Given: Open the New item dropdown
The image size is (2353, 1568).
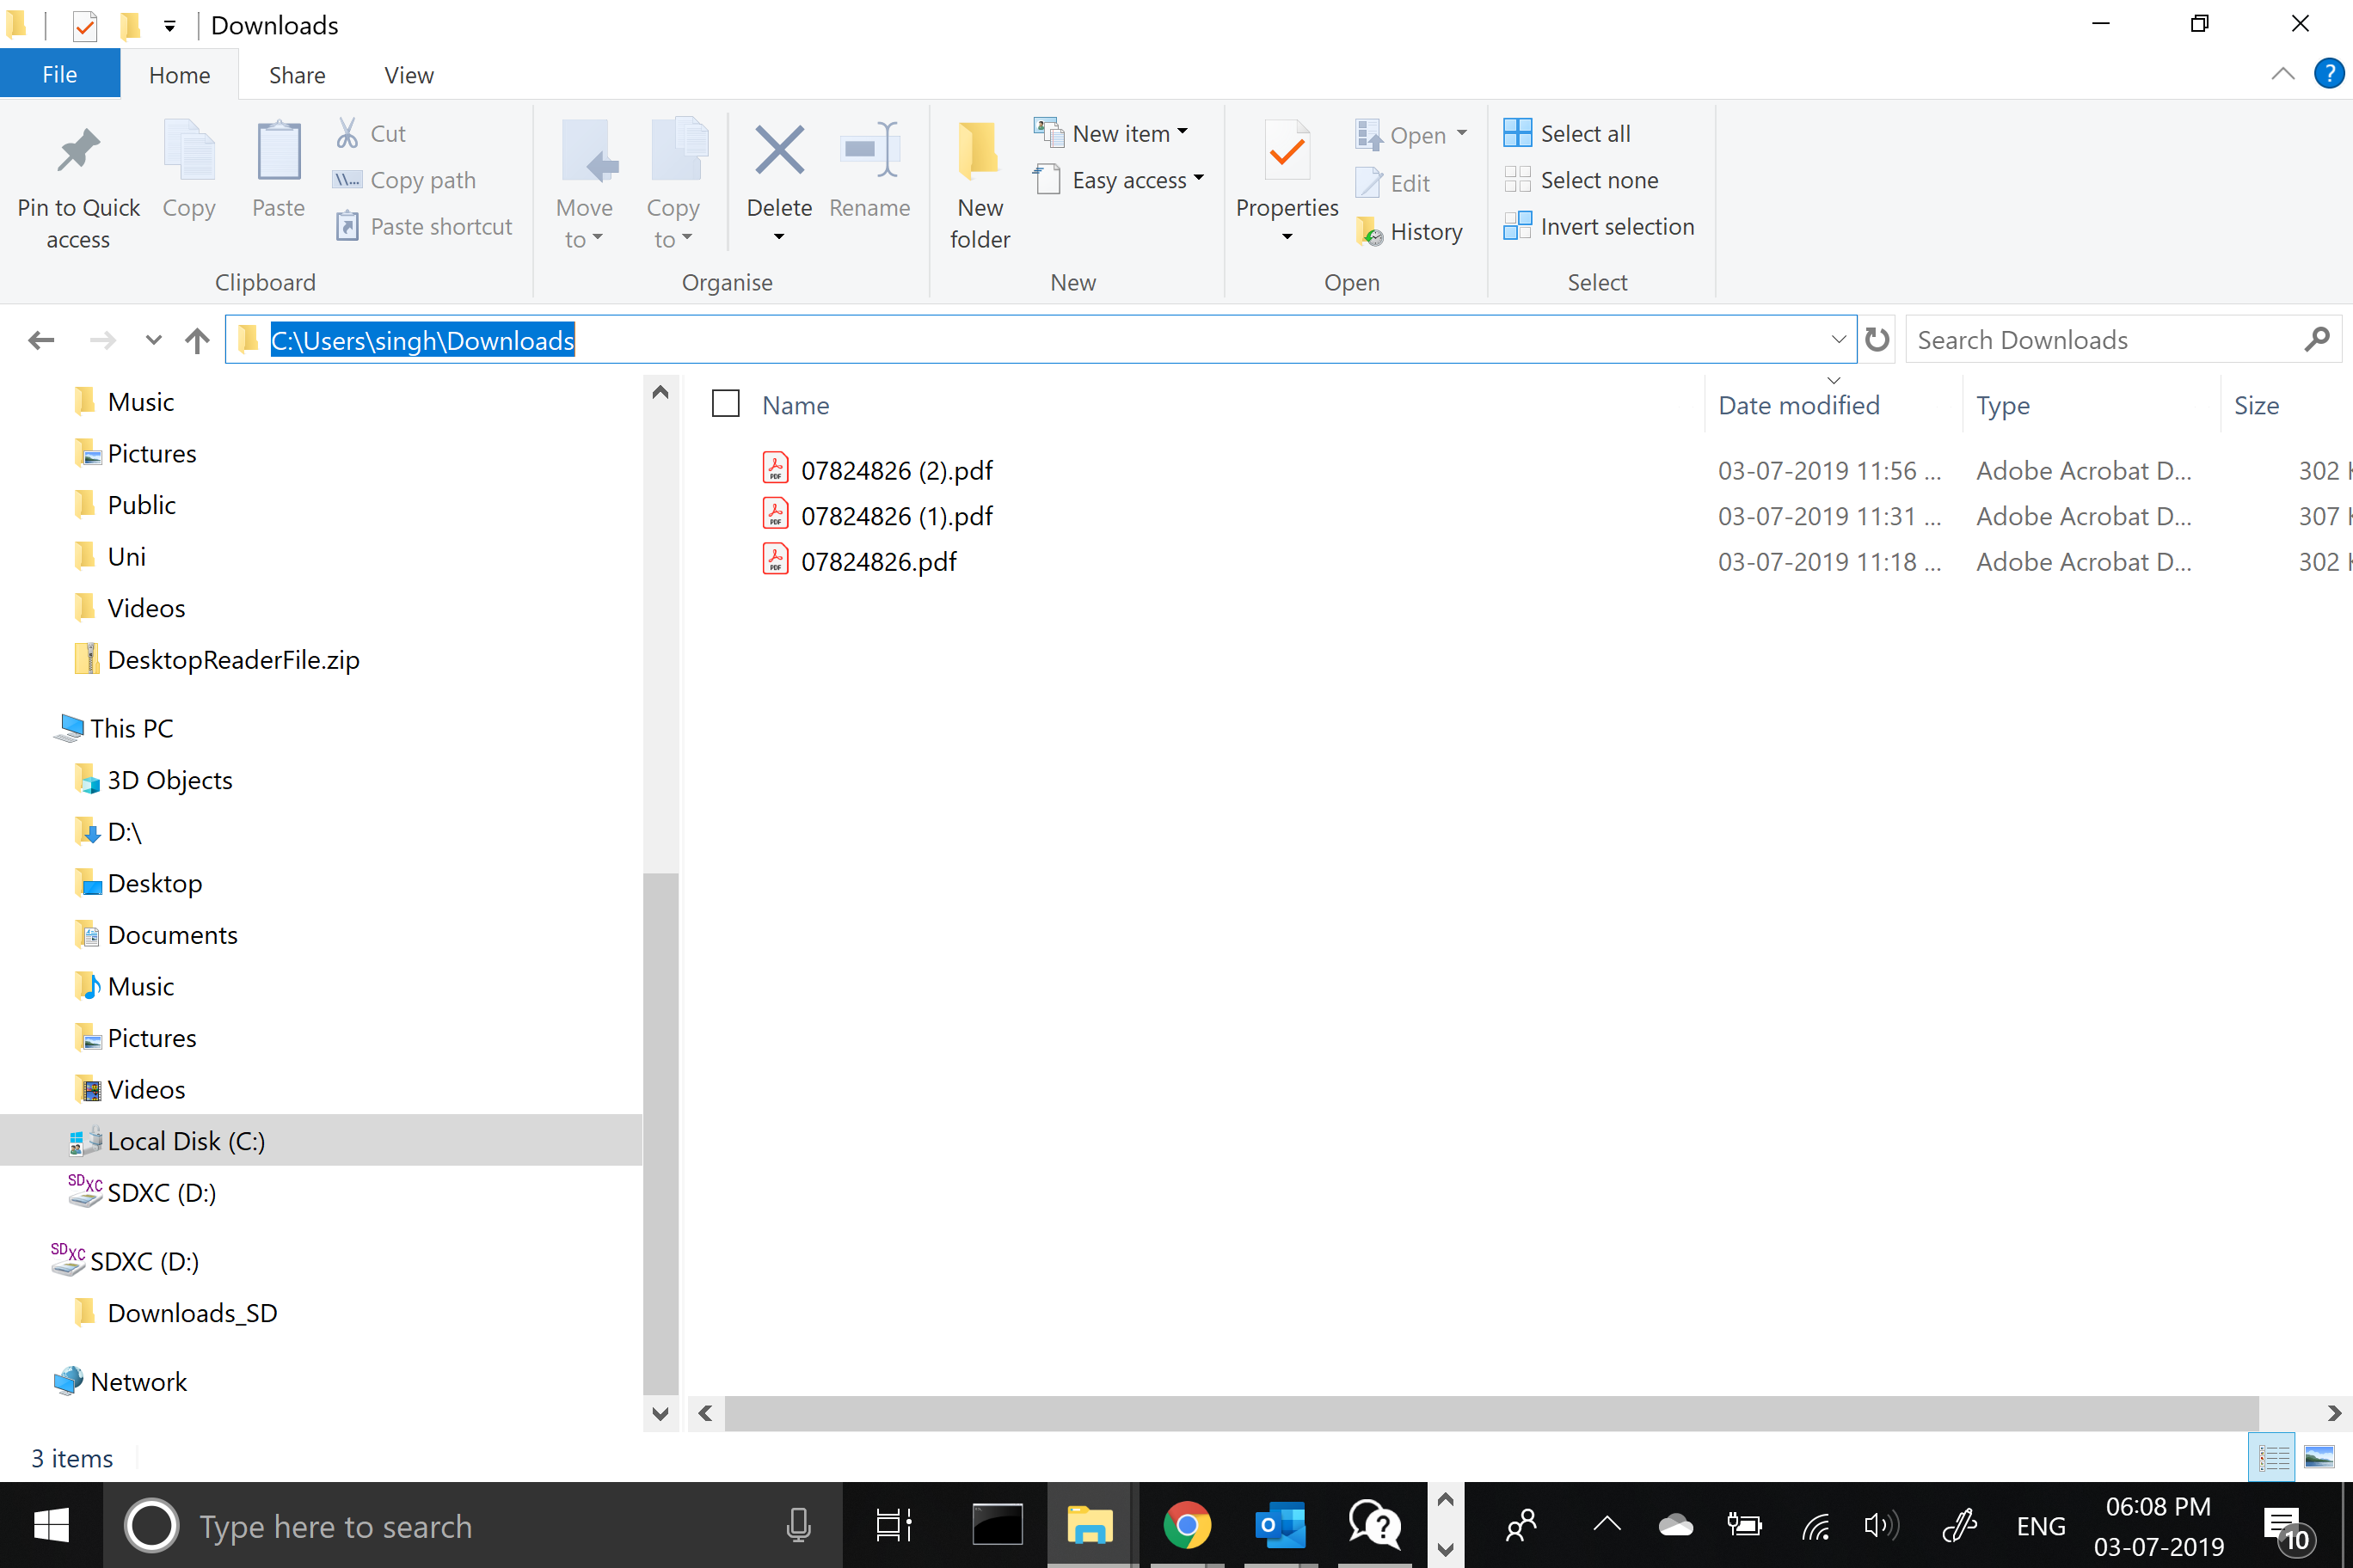Looking at the screenshot, I should [x=1110, y=133].
